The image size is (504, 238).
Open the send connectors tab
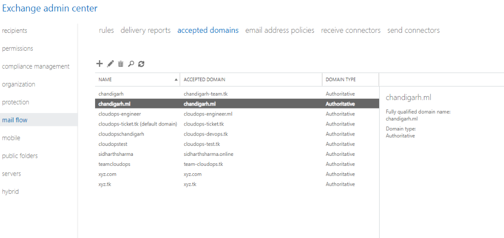413,30
